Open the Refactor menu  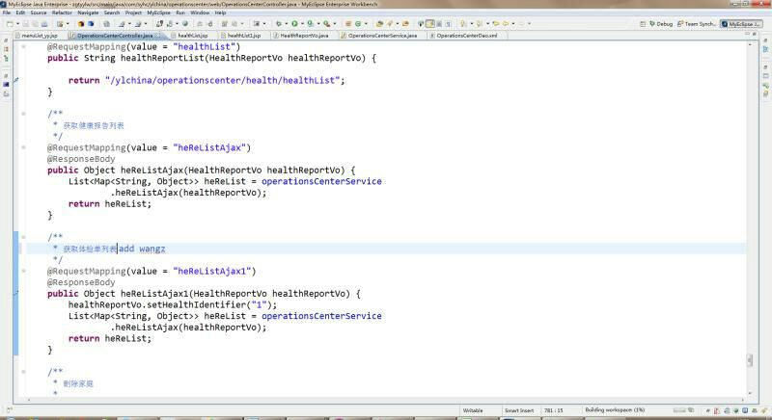(62, 13)
